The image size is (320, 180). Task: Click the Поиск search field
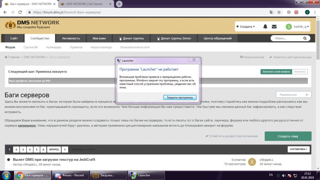tap(288, 38)
